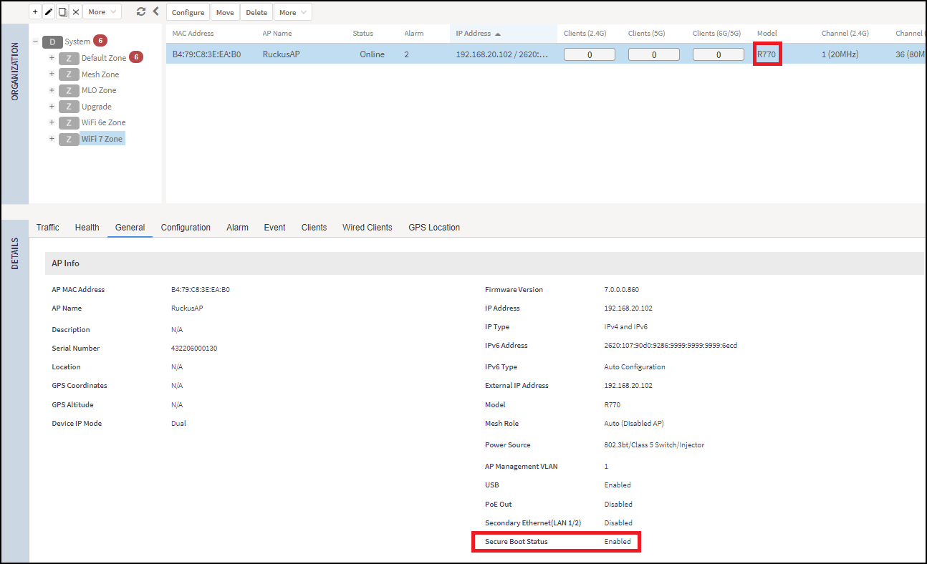Open the GPS Location tab

coord(434,228)
